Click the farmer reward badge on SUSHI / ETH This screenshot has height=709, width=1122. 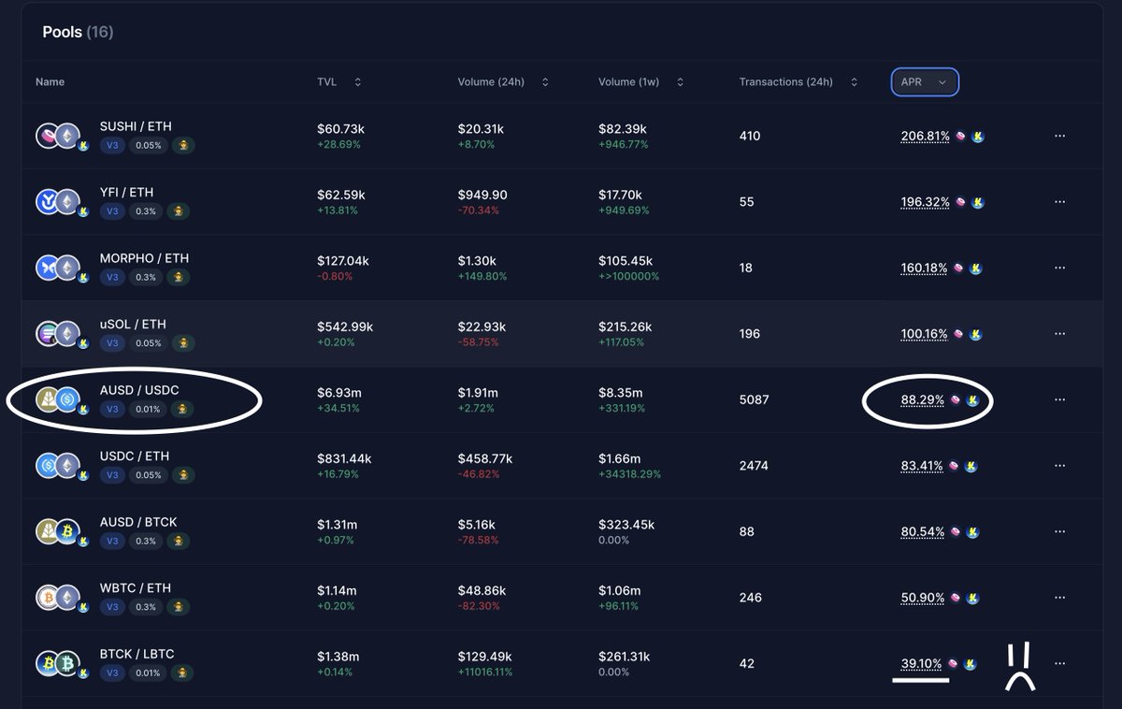coord(183,146)
